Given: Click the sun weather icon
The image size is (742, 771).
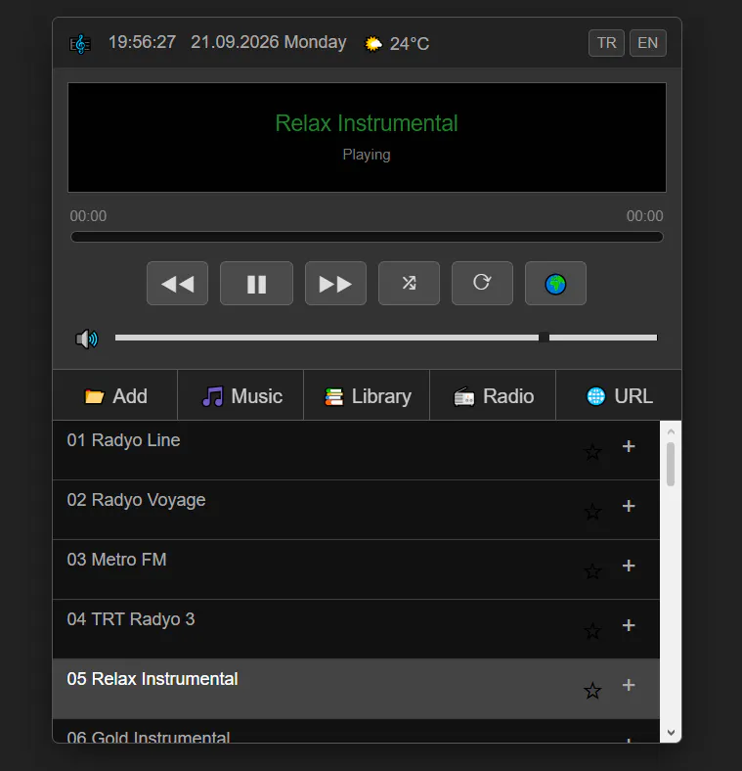Looking at the screenshot, I should [373, 44].
